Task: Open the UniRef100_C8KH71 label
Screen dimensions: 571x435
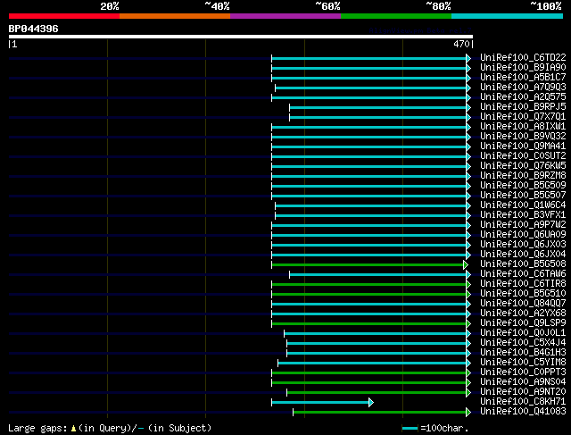Action: pos(523,402)
